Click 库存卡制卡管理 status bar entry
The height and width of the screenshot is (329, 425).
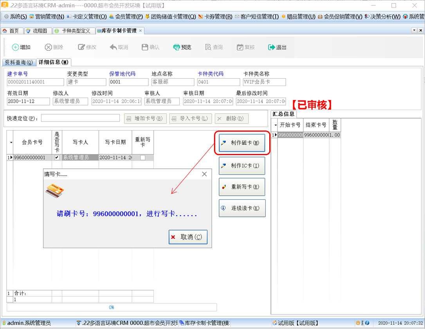(204, 323)
